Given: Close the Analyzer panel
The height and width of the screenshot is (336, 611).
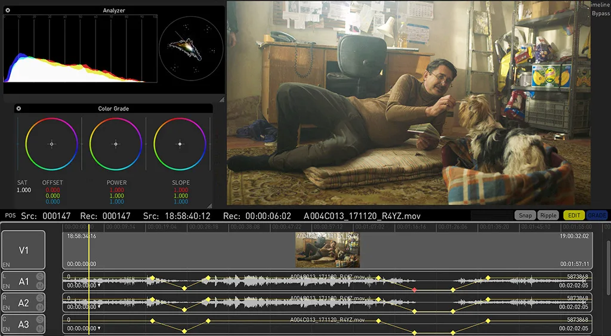Looking at the screenshot, I should pyautogui.click(x=7, y=10).
